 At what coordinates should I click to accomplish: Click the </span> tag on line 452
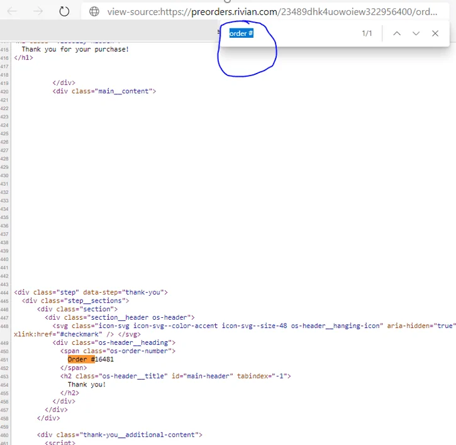[x=74, y=368]
